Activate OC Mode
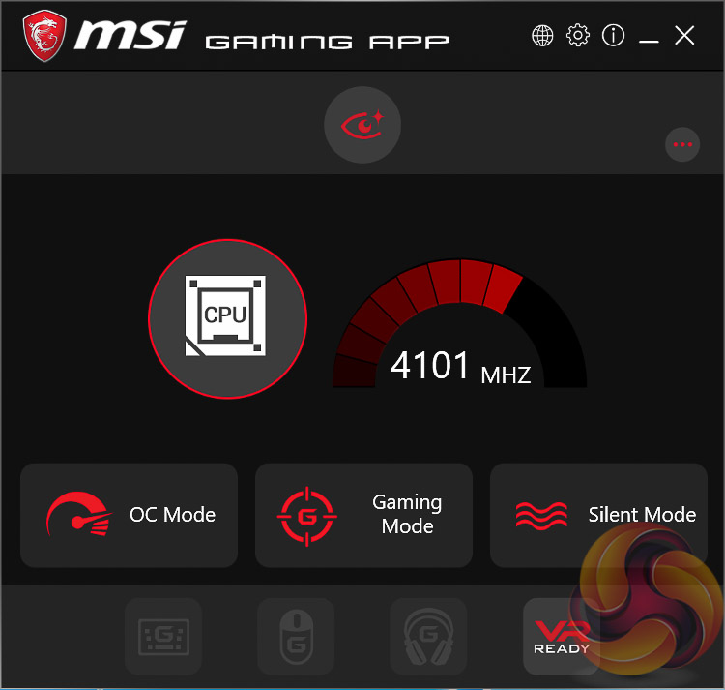This screenshot has width=725, height=690. click(129, 516)
